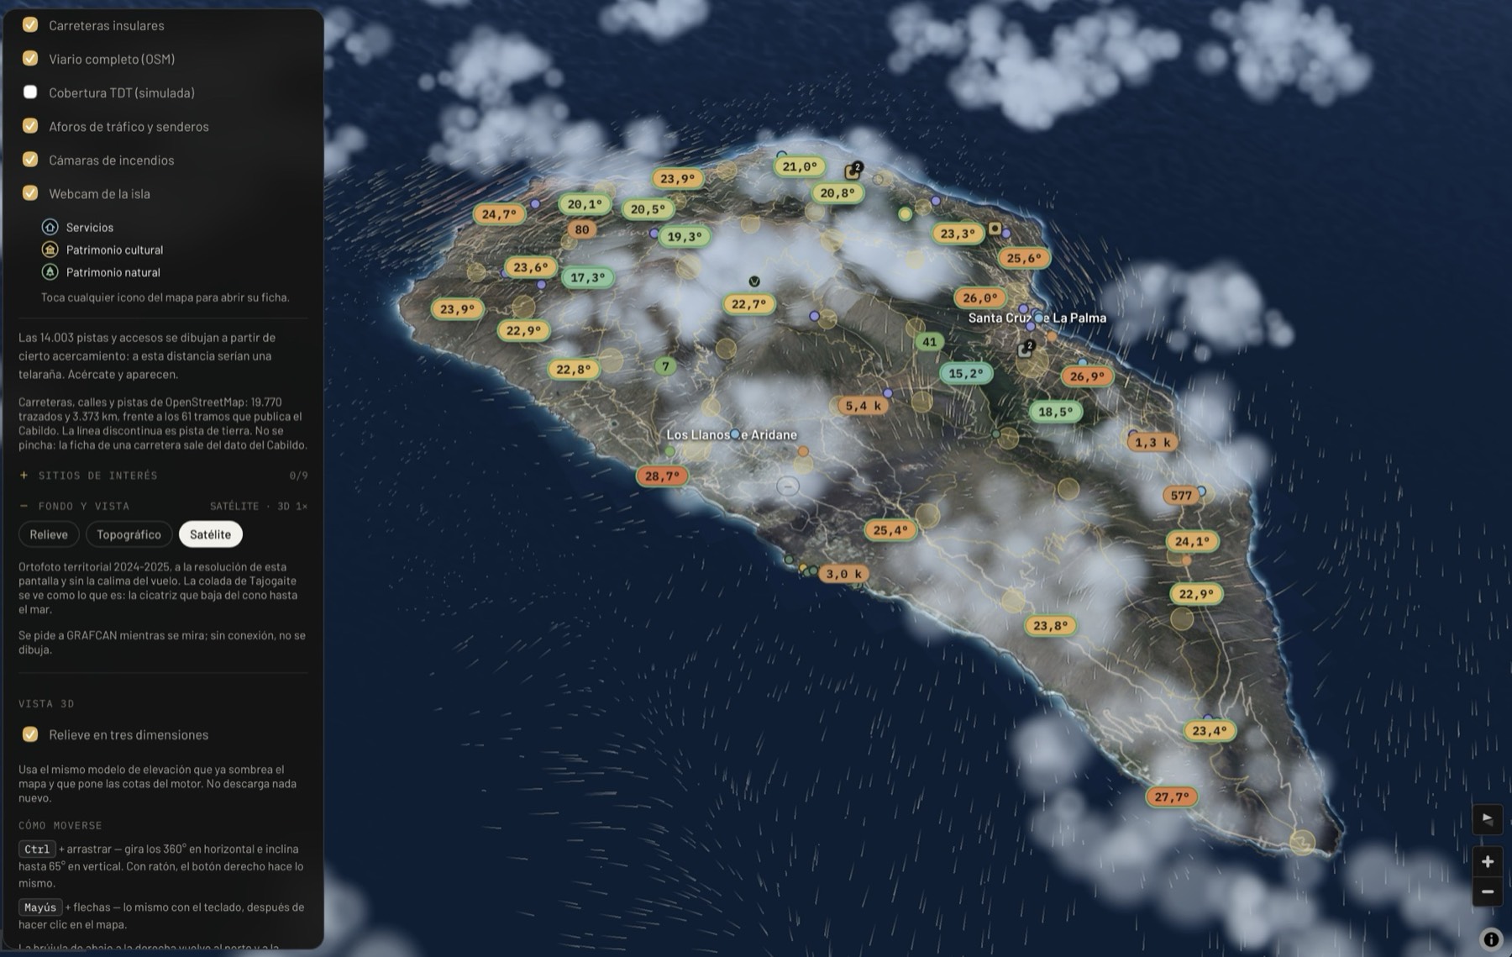Open the 15,2° temperature marker

pos(965,373)
